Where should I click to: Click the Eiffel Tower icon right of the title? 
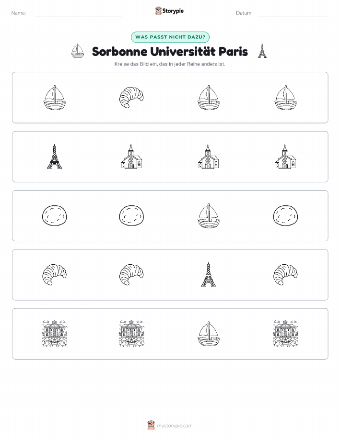pos(262,51)
